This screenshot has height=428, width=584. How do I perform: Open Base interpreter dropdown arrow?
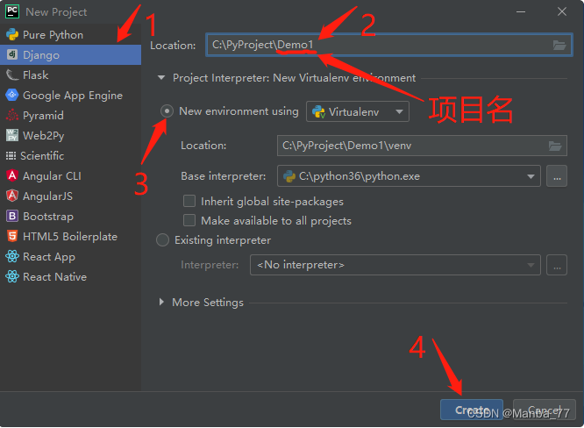(531, 176)
